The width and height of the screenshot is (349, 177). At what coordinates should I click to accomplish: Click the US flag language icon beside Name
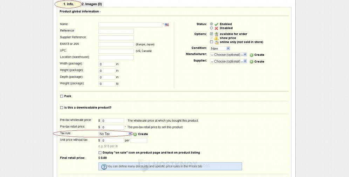pos(167,25)
